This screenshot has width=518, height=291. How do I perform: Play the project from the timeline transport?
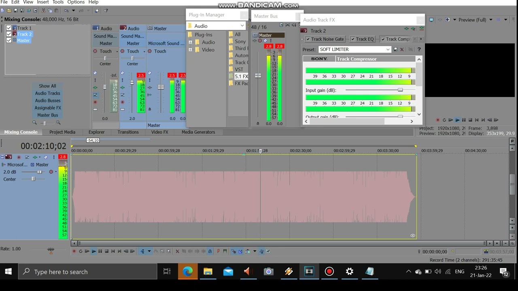point(93,251)
